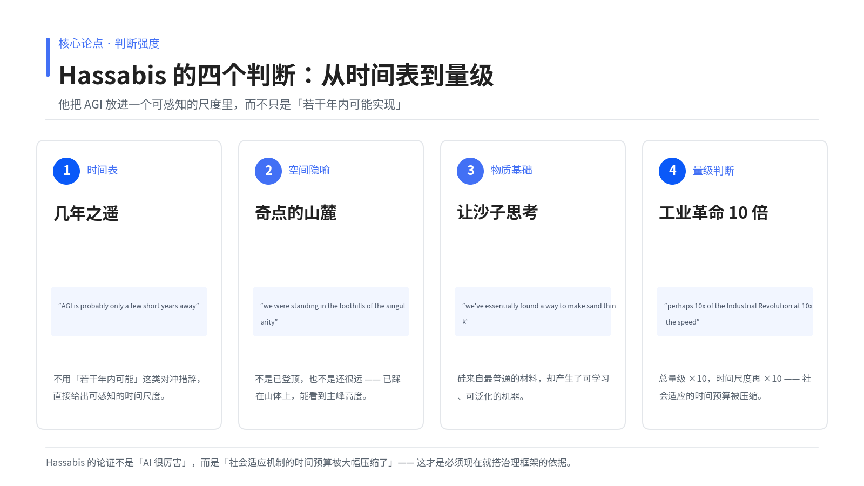This screenshot has width=864, height=486.
Task: Click the number 2 circle badge
Action: 268,171
